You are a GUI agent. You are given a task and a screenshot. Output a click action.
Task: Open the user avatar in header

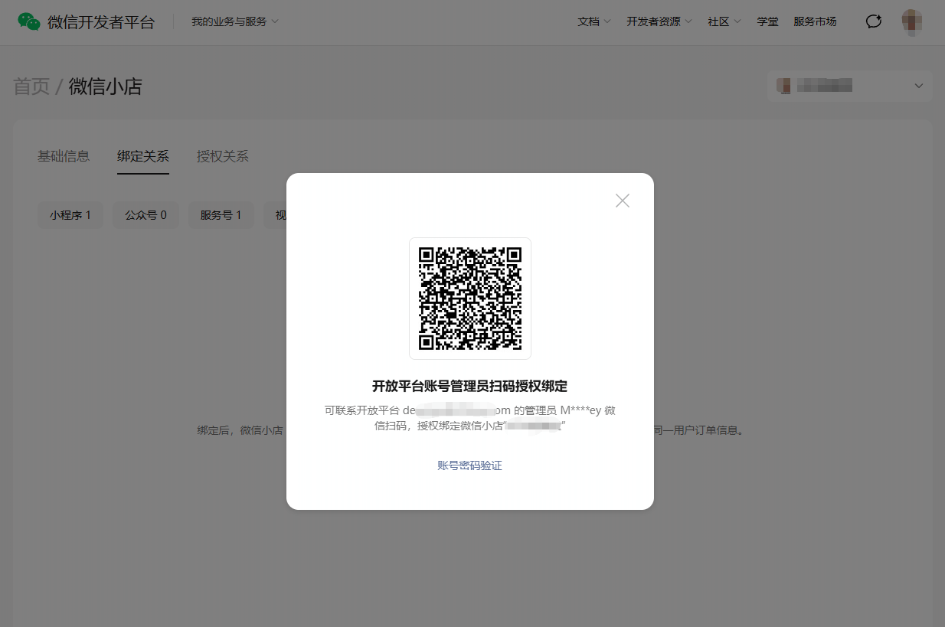pos(911,21)
